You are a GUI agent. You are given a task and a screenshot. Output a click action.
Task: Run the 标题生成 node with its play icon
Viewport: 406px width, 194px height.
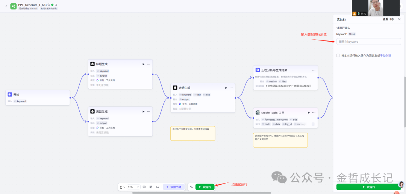tap(144, 64)
